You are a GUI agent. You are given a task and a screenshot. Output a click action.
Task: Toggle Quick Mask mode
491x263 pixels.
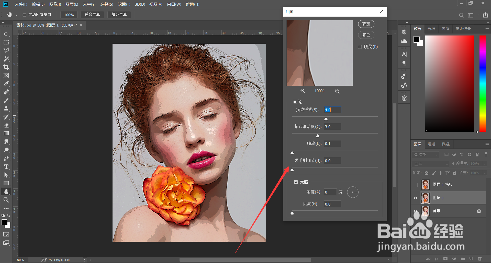click(x=6, y=234)
